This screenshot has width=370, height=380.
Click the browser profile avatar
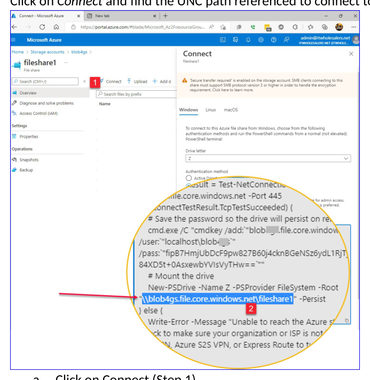[339, 27]
